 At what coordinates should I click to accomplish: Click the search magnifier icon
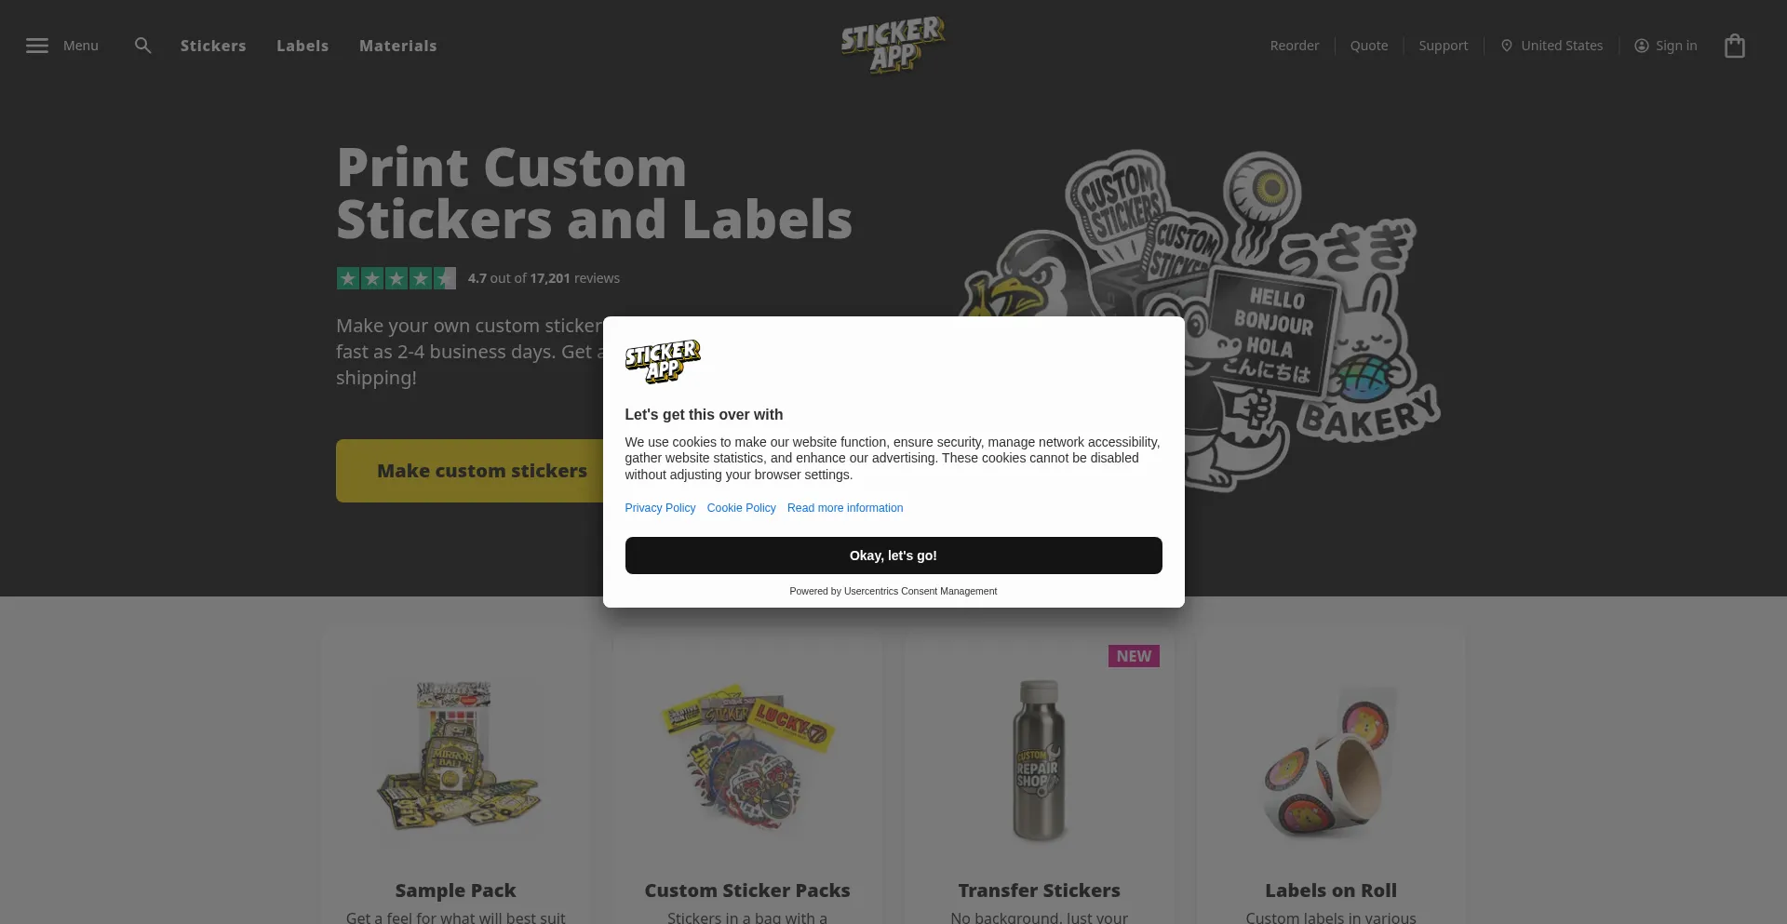tap(142, 46)
